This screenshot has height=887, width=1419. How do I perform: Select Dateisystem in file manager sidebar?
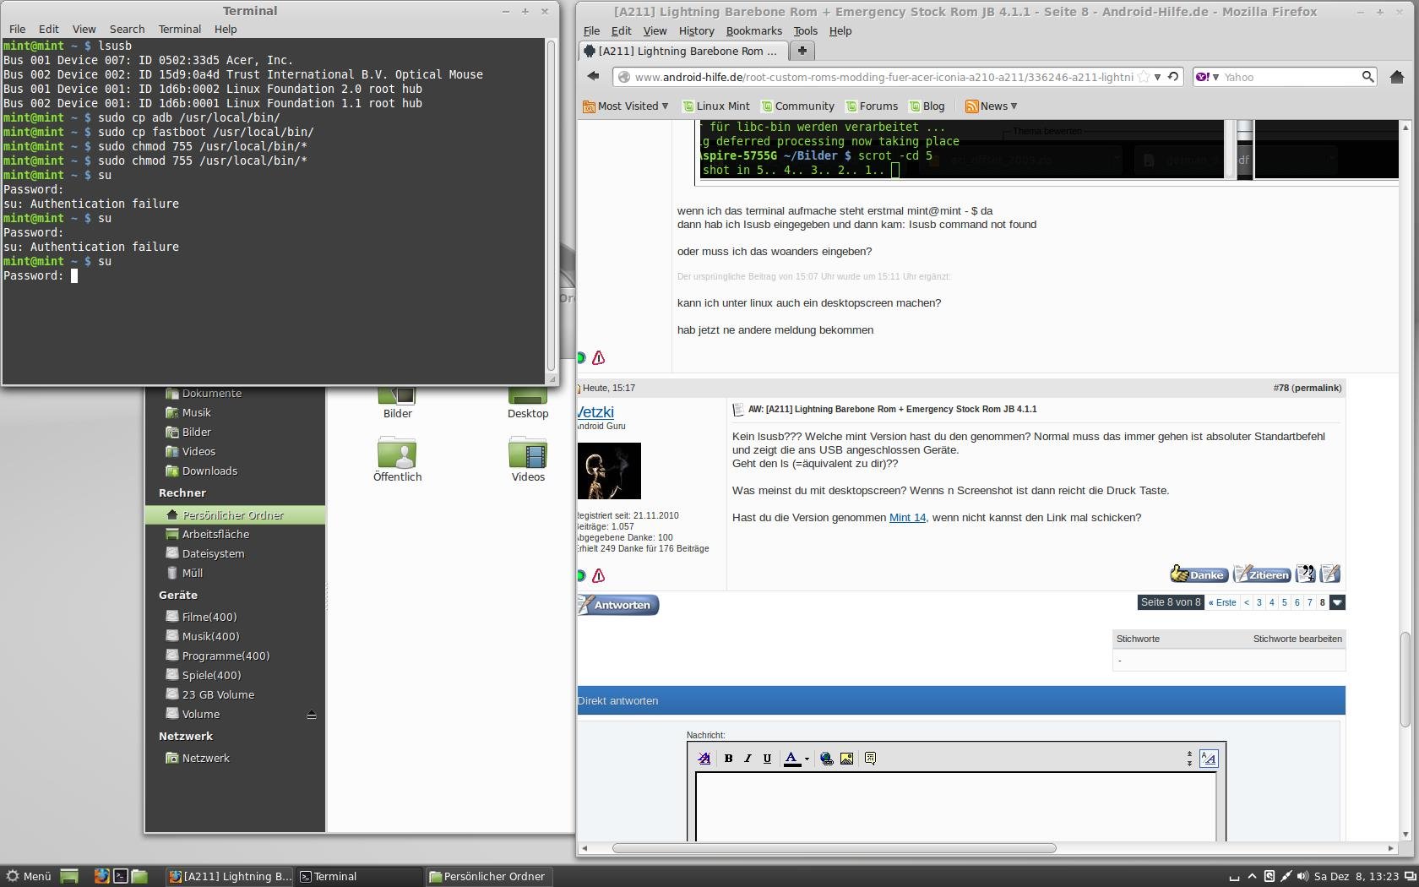coord(213,554)
